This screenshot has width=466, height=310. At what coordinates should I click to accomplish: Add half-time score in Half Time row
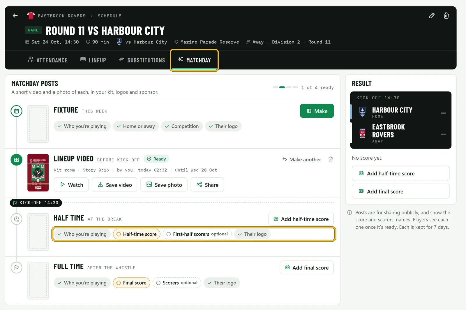coord(301,219)
